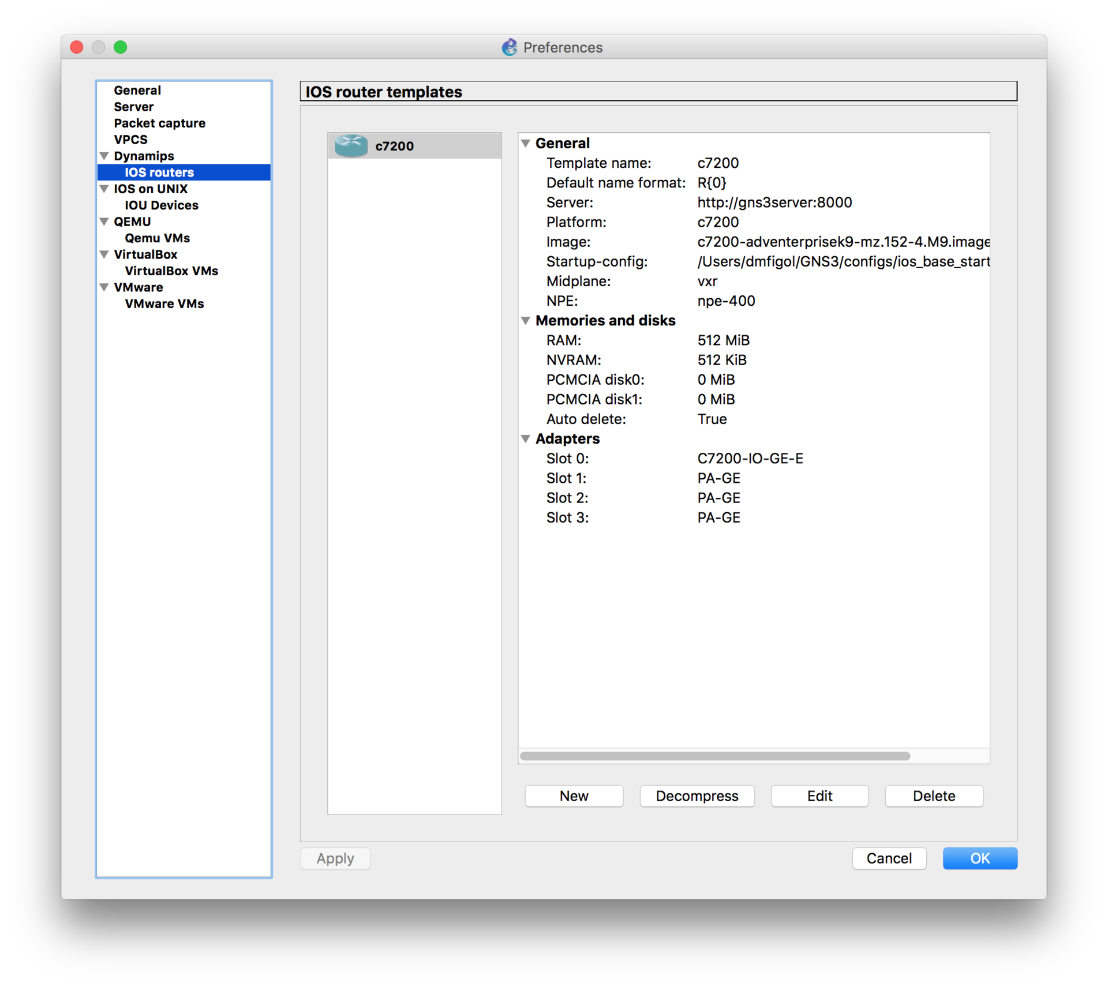Select IOS routers in sidebar
The image size is (1108, 987).
click(x=158, y=171)
